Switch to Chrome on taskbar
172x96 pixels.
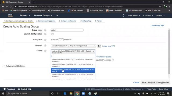click(x=77, y=94)
